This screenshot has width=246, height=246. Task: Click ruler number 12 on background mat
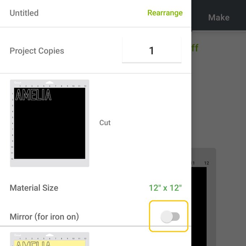pyautogui.click(x=207, y=163)
